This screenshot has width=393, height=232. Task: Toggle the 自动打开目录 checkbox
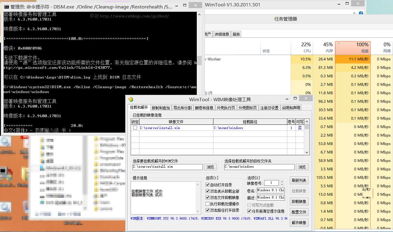208,185
